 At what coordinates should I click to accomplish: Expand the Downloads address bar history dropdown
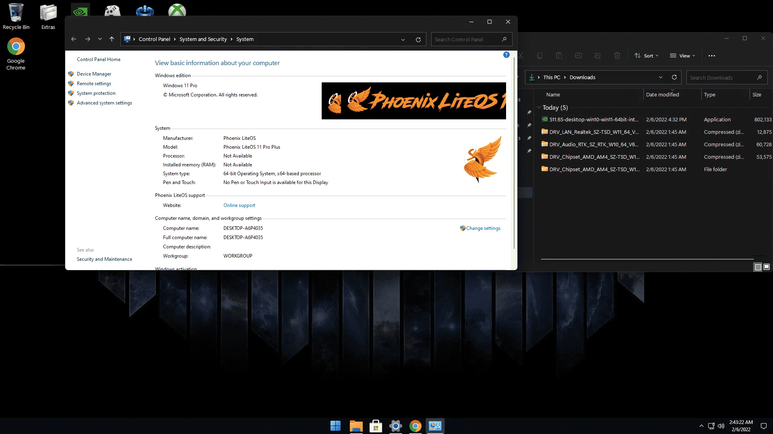661,77
